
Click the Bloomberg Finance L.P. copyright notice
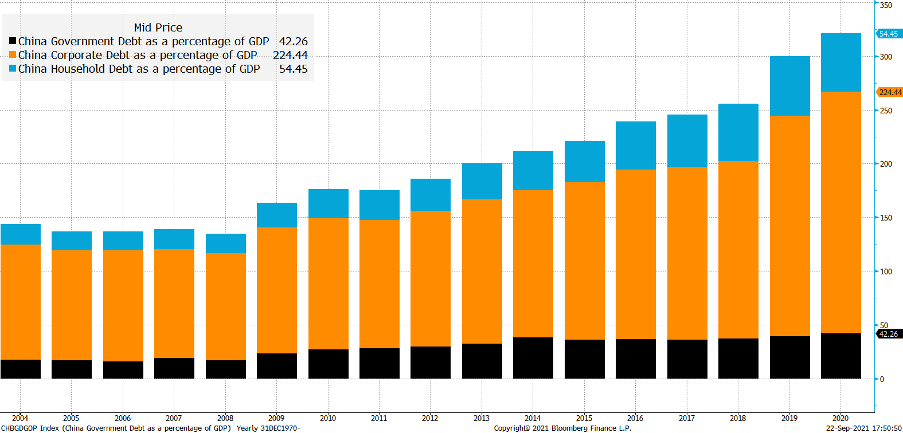click(x=562, y=428)
